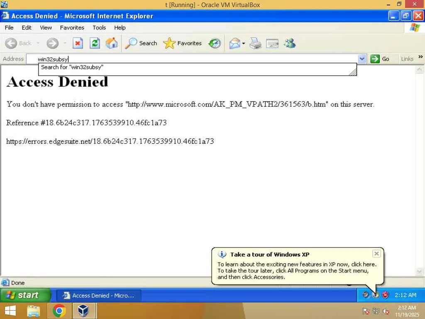Select VirtualBox icon on host taskbar
The image size is (425, 319).
pyautogui.click(x=83, y=311)
